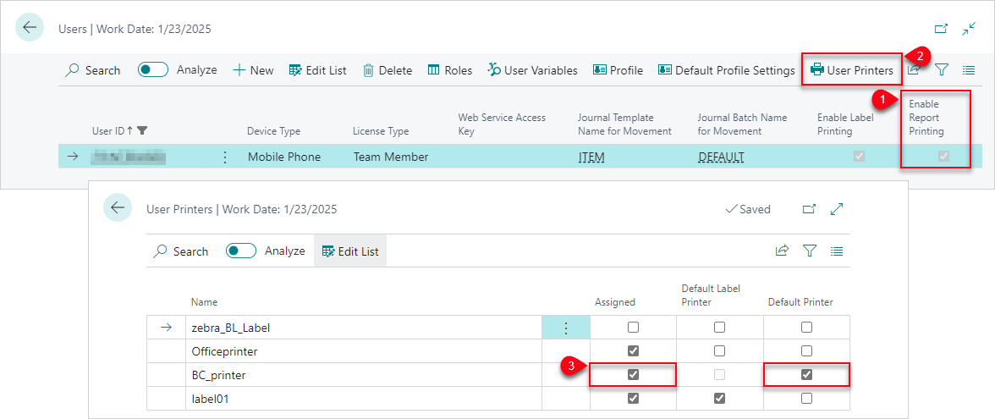The height and width of the screenshot is (419, 995).
Task: Click User Printers action in toolbar
Action: (x=851, y=70)
